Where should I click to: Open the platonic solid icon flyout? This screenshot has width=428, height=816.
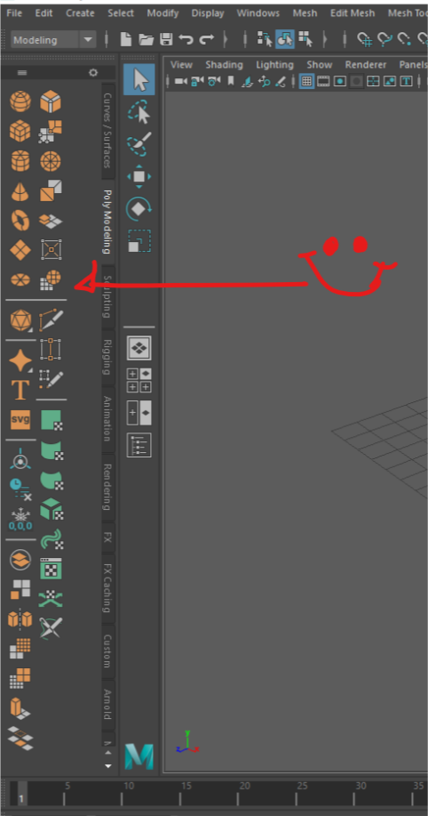(x=20, y=319)
